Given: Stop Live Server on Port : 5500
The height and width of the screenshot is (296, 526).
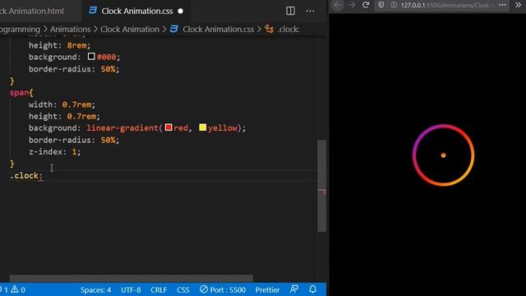Looking at the screenshot, I should [223, 289].
